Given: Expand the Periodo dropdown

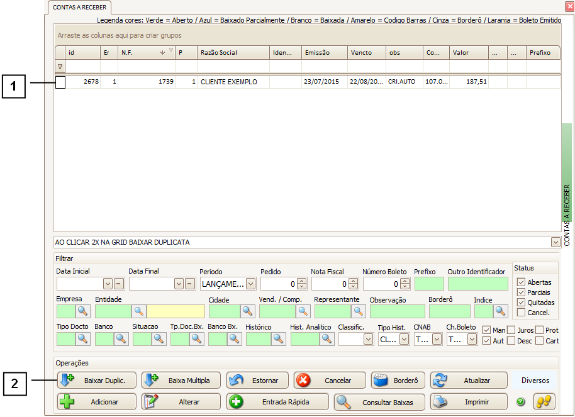Looking at the screenshot, I should (x=251, y=284).
